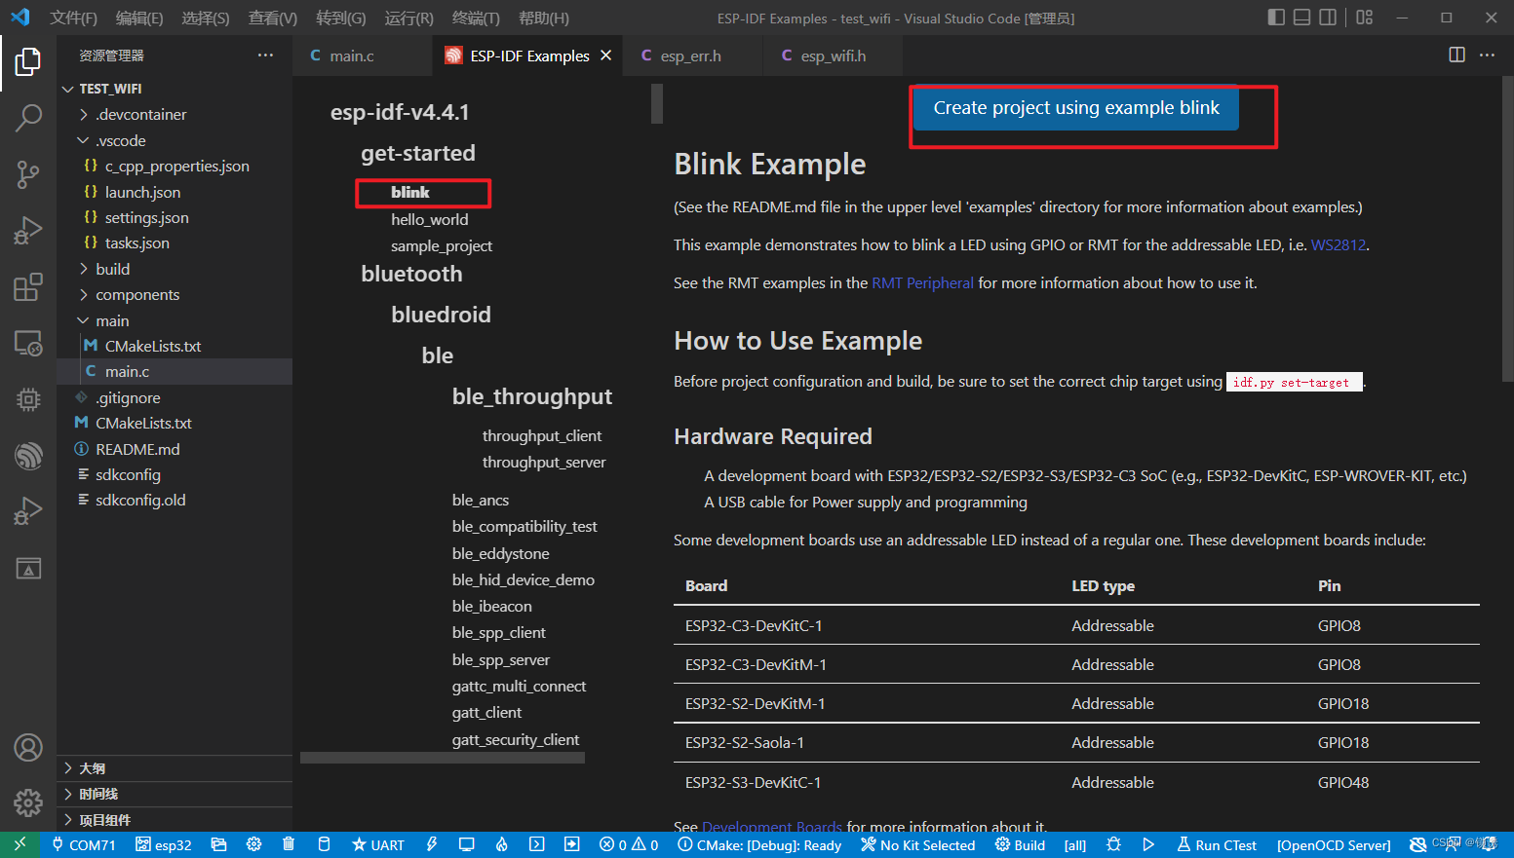This screenshot has height=858, width=1514.
Task: Switch to the esp_err.h tab
Action: 690,56
